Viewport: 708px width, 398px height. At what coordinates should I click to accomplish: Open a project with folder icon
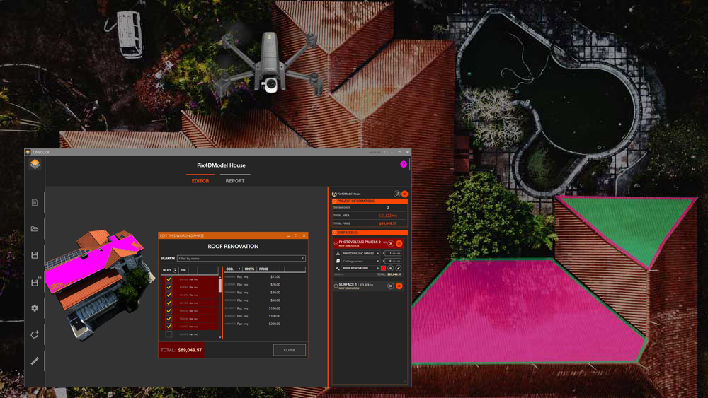35,229
